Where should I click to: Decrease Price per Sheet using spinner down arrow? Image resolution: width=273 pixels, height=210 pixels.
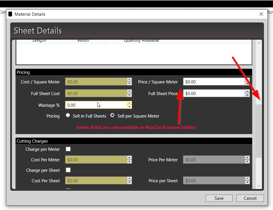(247, 183)
